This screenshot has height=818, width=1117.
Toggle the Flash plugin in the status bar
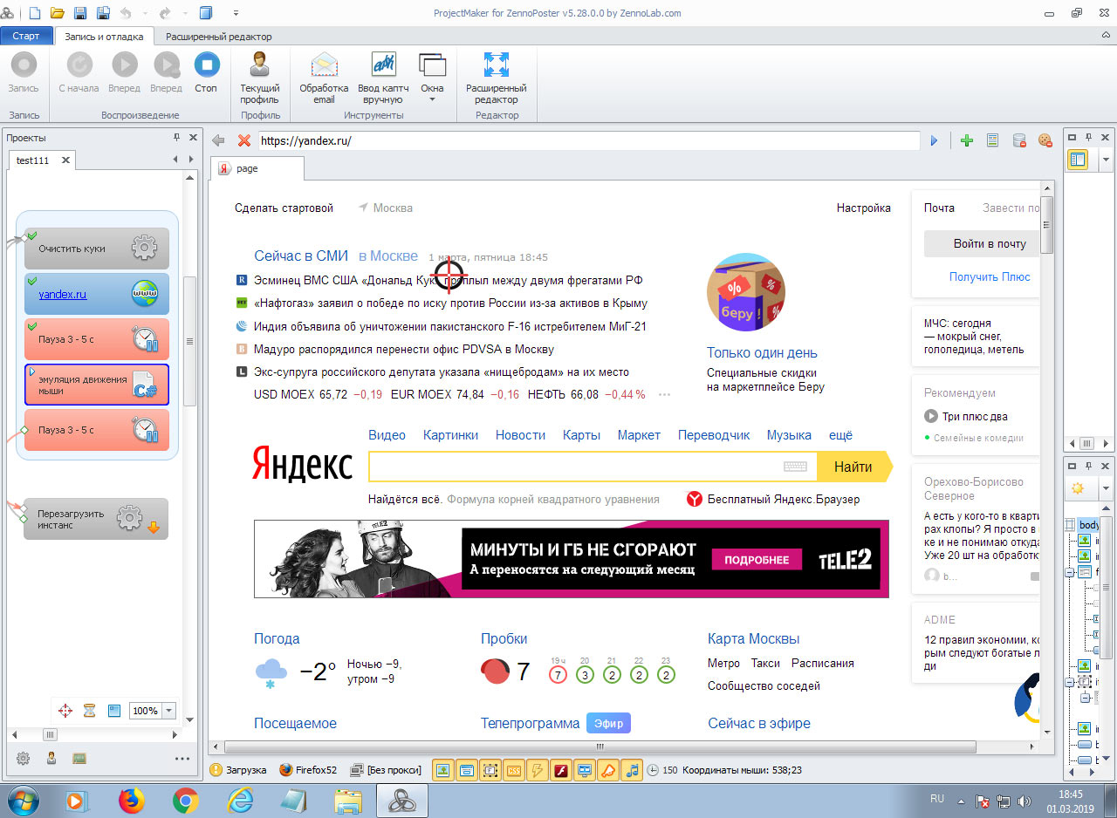click(561, 770)
